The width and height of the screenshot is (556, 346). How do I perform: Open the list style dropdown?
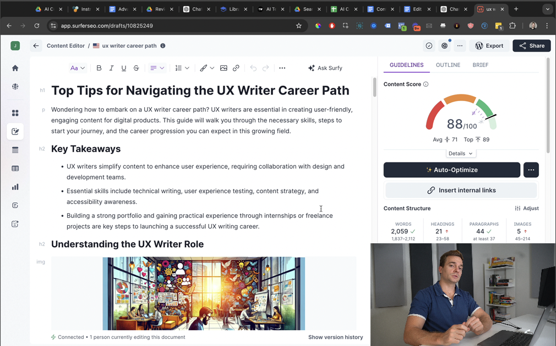coord(182,68)
